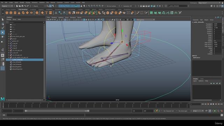This screenshot has height=126, width=224.
Task: Select defaultLightSet in the Outliner
Action: 17,67
